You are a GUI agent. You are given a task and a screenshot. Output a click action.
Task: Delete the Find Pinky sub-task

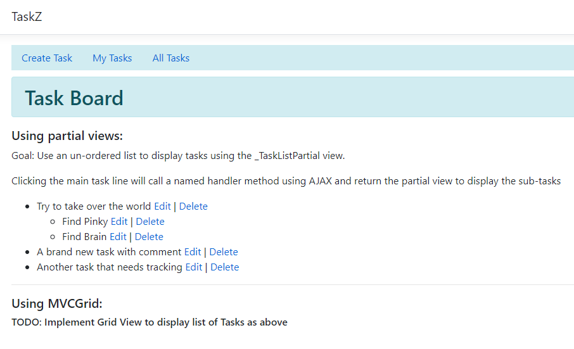(x=150, y=222)
